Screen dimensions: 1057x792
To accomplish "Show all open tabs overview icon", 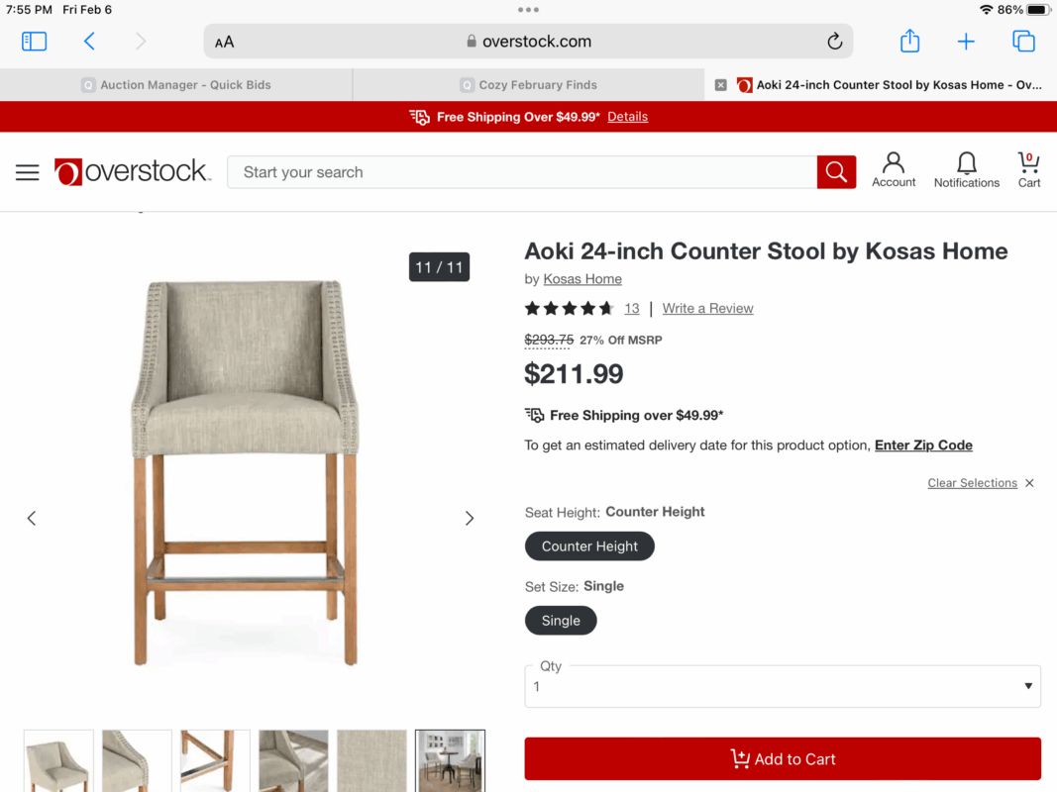I will [x=1023, y=41].
